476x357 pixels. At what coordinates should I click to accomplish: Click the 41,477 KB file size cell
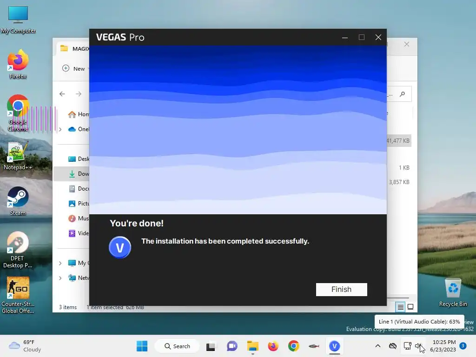click(x=398, y=141)
